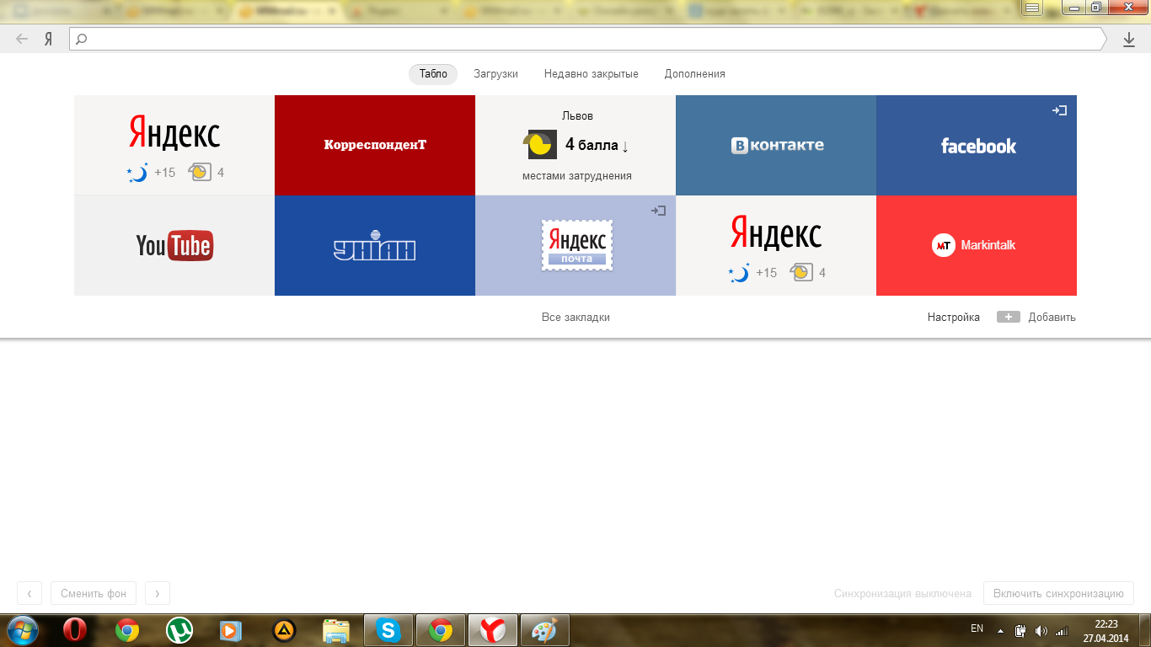Open the Chrome icon next to Opera
This screenshot has width=1151, height=647.
pos(127,630)
